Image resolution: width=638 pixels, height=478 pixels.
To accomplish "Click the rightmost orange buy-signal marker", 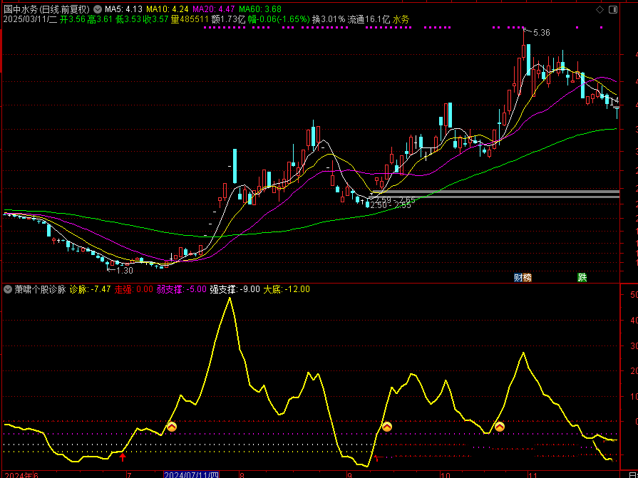I will [500, 427].
